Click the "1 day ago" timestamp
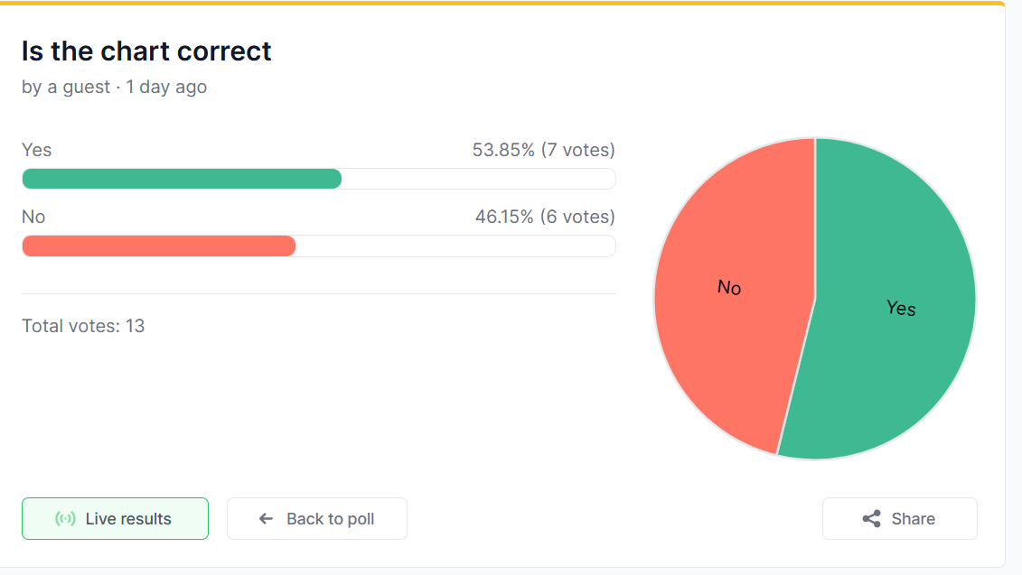This screenshot has width=1022, height=575. tap(166, 88)
